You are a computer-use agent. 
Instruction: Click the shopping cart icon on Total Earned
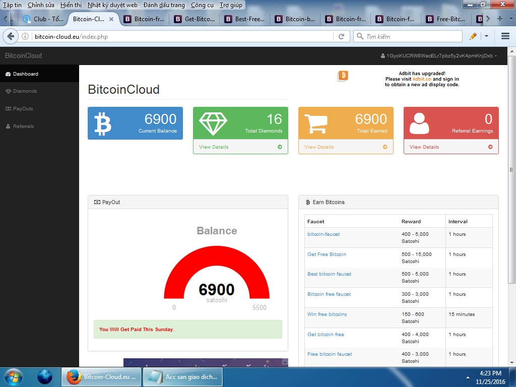(x=315, y=124)
